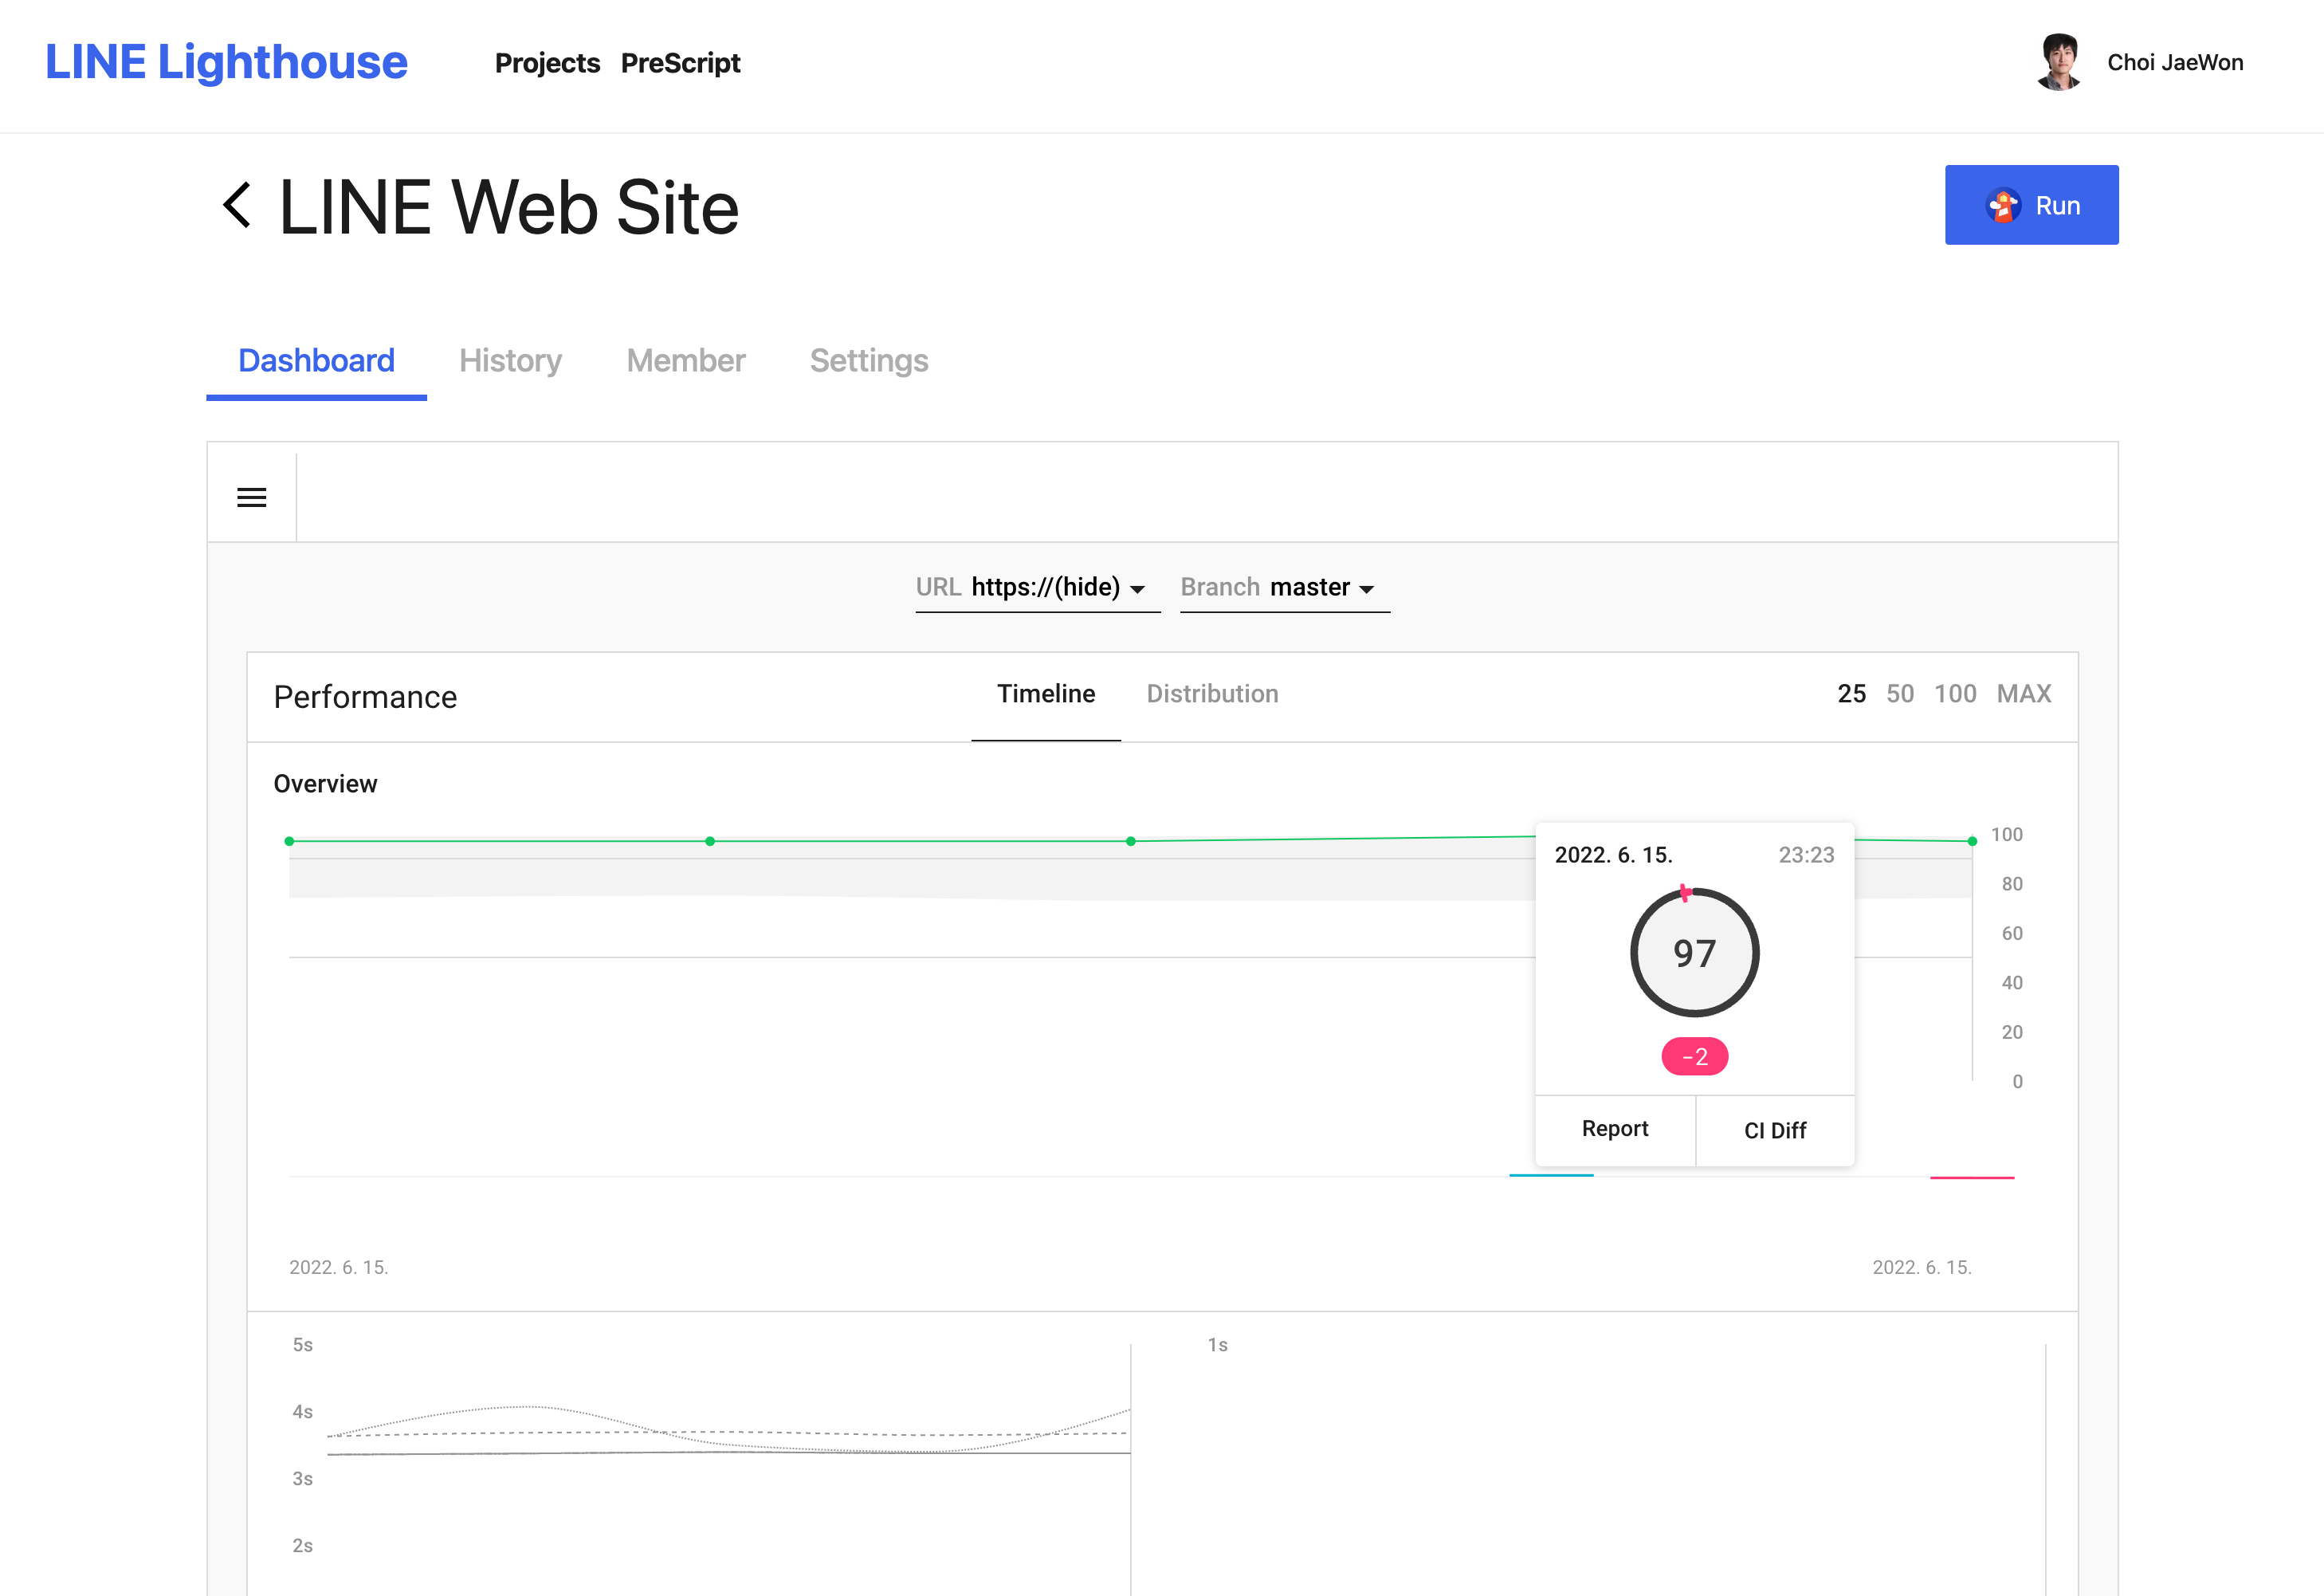Click the -2 score change badge

tap(1694, 1057)
